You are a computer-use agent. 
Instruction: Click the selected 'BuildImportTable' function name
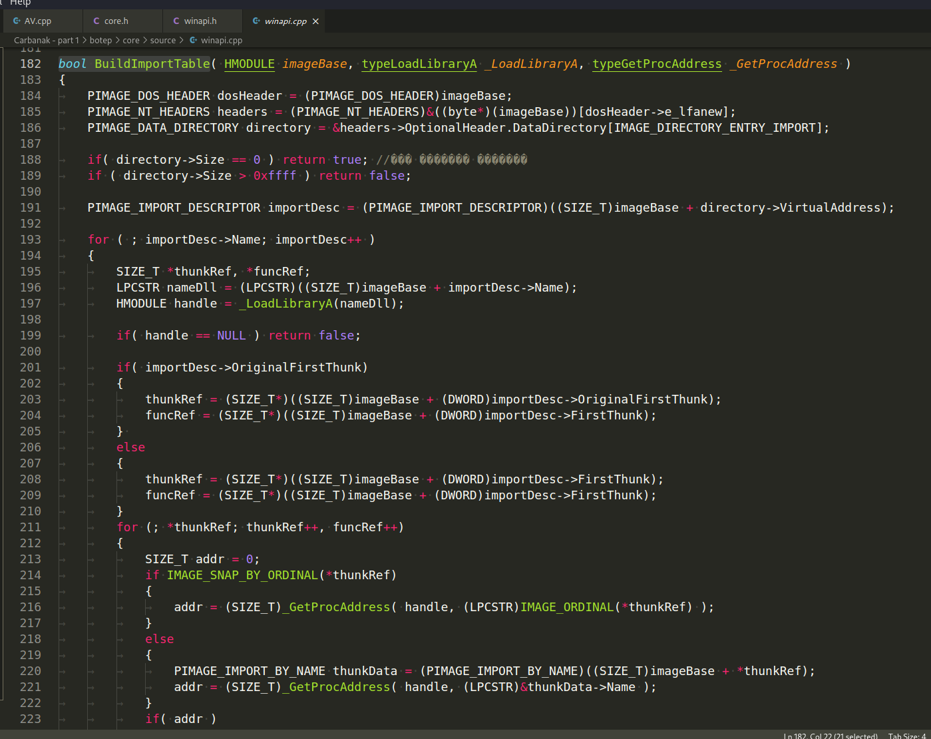[152, 64]
